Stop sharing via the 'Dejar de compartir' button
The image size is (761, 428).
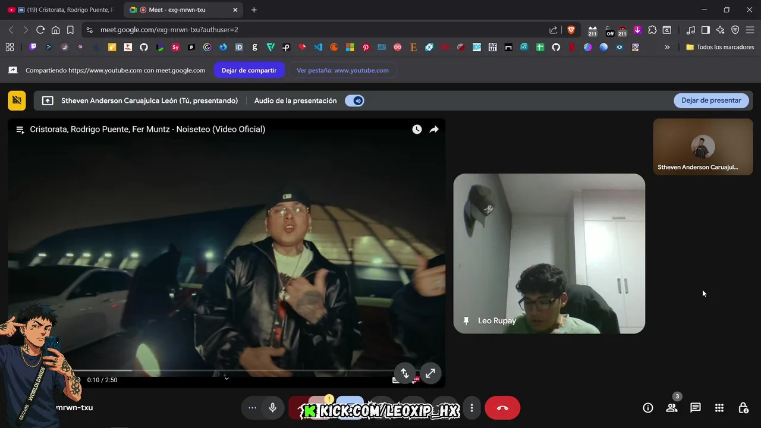click(x=249, y=70)
